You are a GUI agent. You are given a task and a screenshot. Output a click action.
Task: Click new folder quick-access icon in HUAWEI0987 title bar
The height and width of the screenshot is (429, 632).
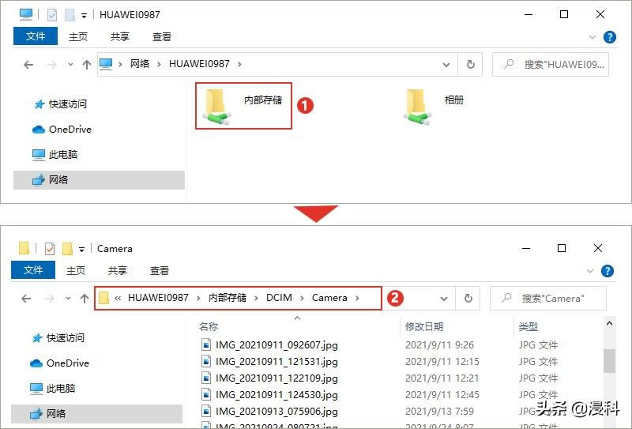[70, 15]
